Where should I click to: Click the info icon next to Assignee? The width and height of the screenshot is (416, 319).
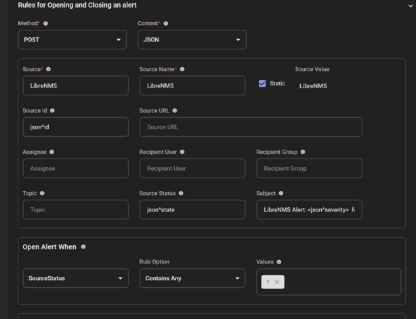(x=51, y=152)
